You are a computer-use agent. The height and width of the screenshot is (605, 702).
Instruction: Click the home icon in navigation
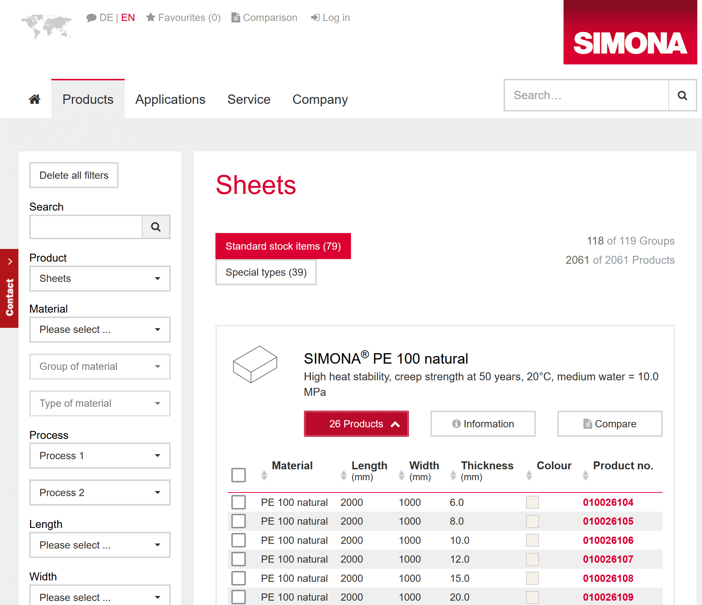coord(35,99)
